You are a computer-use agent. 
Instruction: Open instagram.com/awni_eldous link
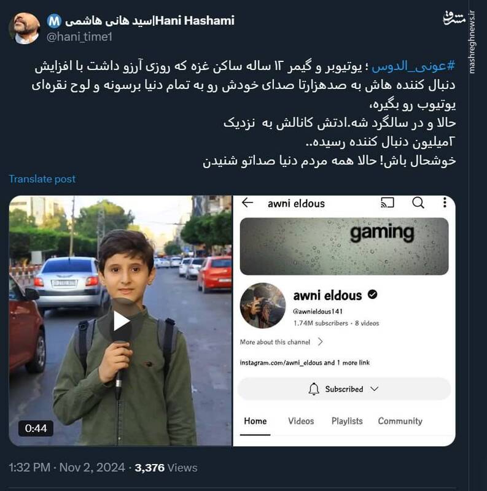tap(281, 363)
